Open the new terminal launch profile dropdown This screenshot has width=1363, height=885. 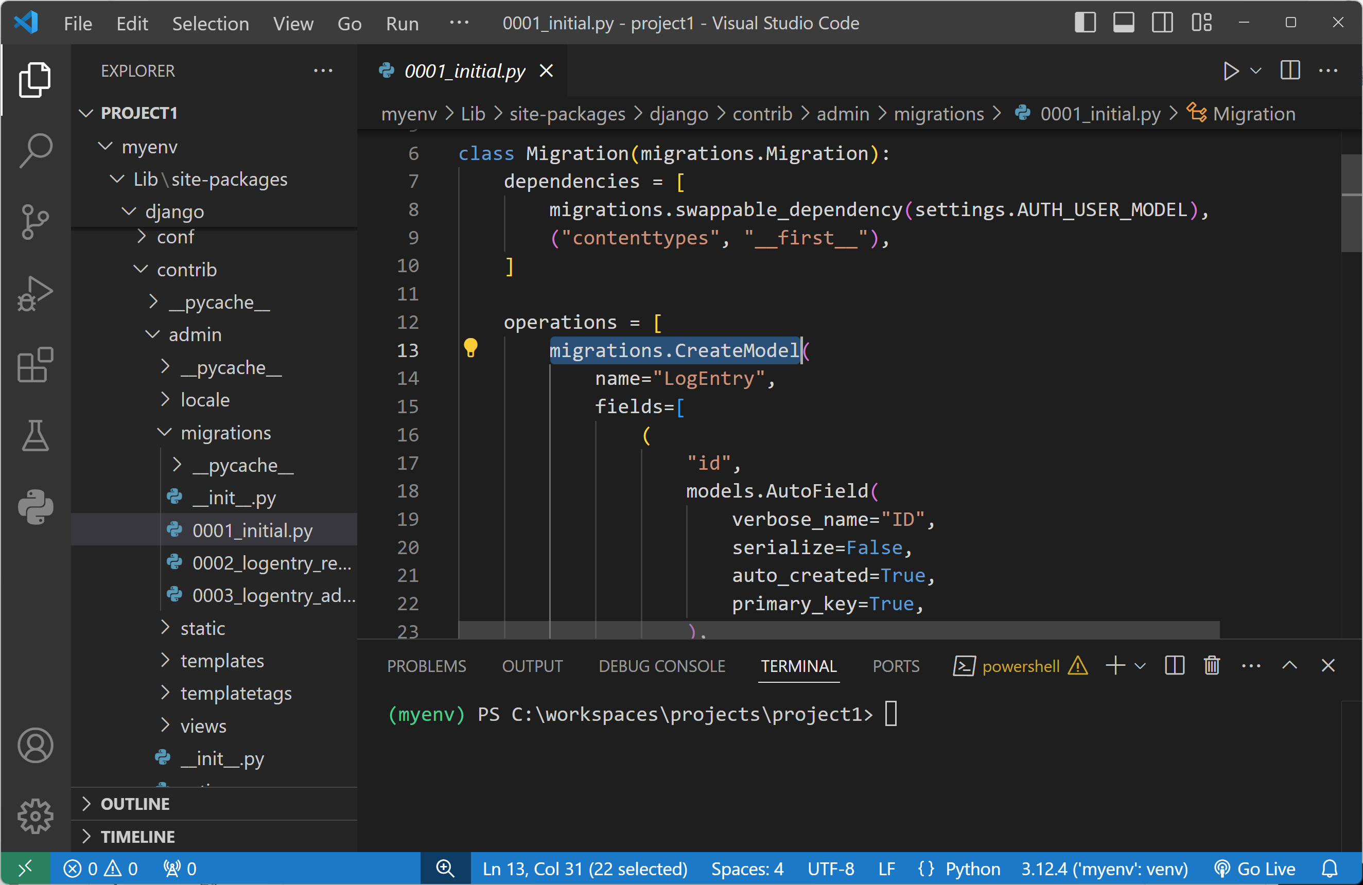(1140, 666)
